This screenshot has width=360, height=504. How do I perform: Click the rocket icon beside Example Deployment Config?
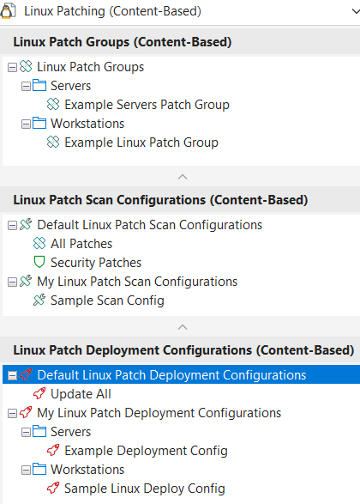tap(53, 450)
